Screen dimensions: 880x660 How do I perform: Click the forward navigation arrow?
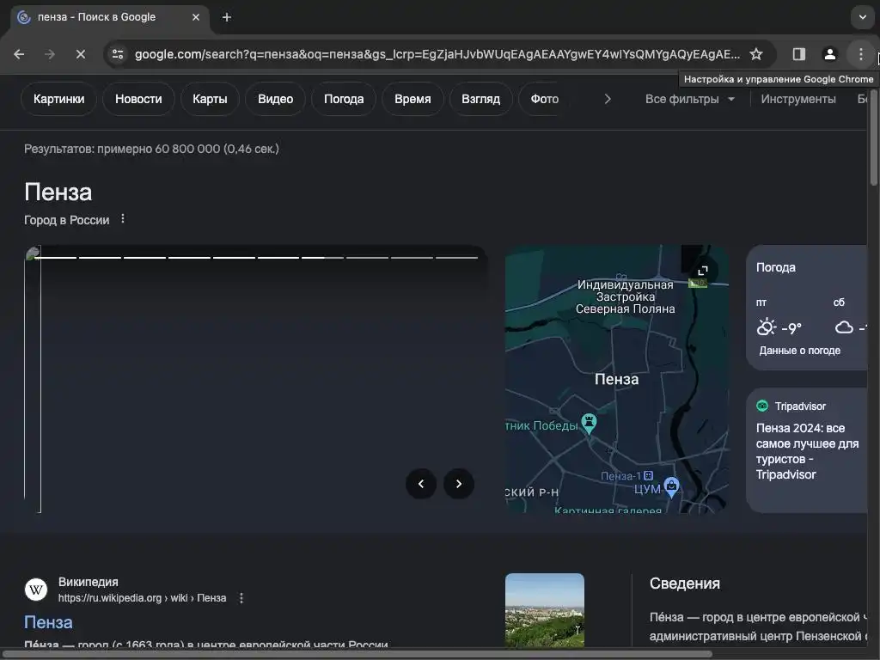point(50,54)
